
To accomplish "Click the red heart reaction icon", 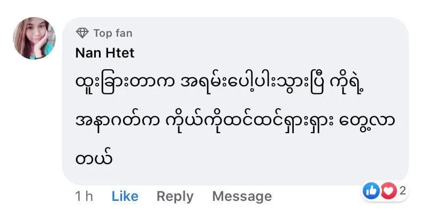I will coord(388,191).
